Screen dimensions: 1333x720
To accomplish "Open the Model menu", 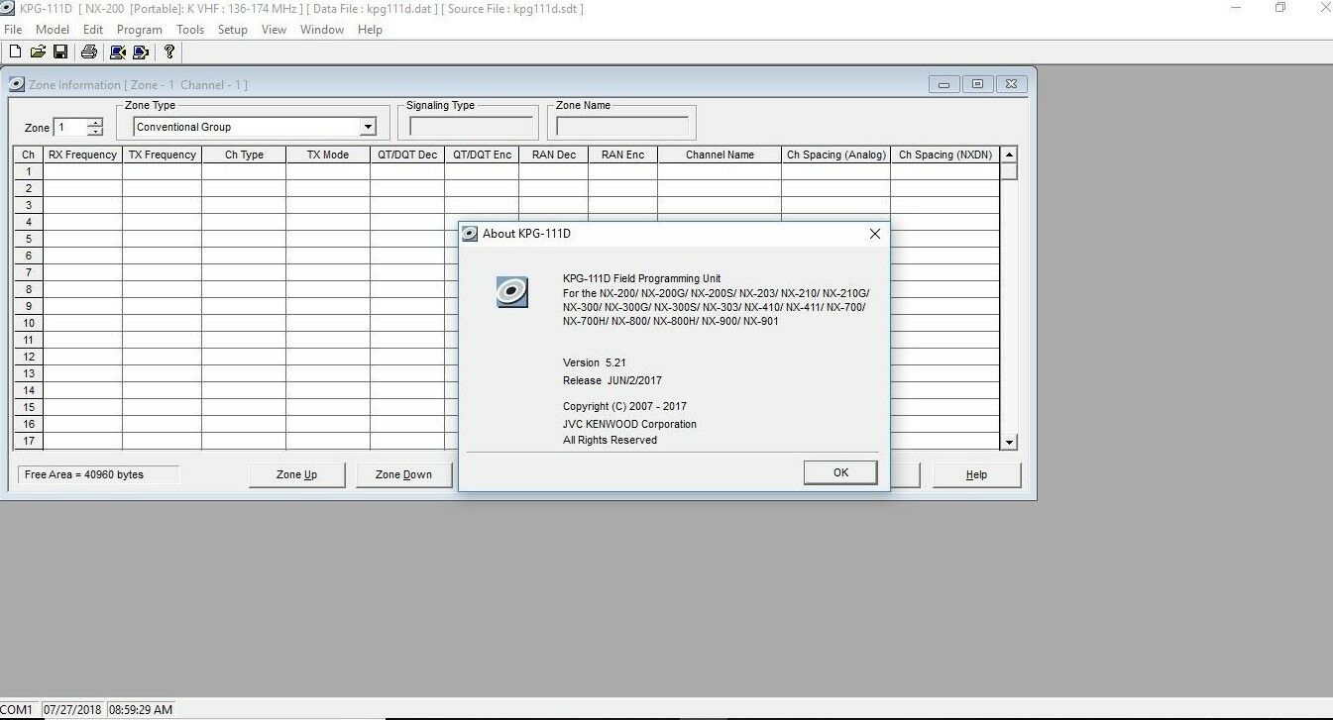I will click(53, 30).
